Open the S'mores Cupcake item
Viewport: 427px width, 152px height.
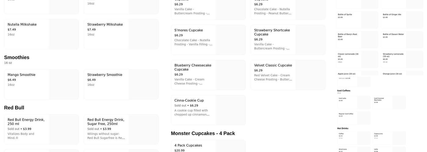[208, 40]
